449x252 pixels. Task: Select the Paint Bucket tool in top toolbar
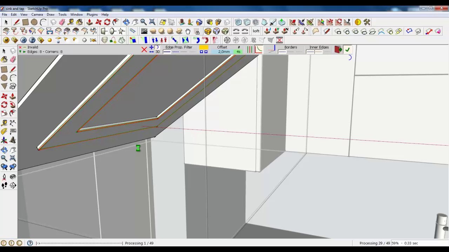coord(80,22)
